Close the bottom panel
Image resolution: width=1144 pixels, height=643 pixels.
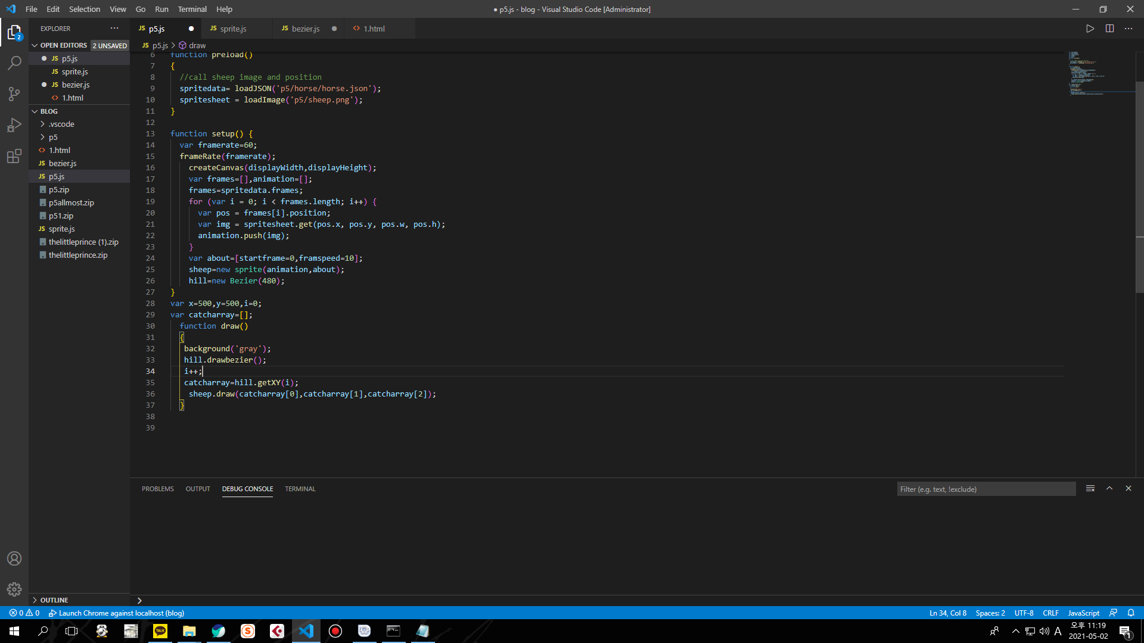pos(1129,488)
